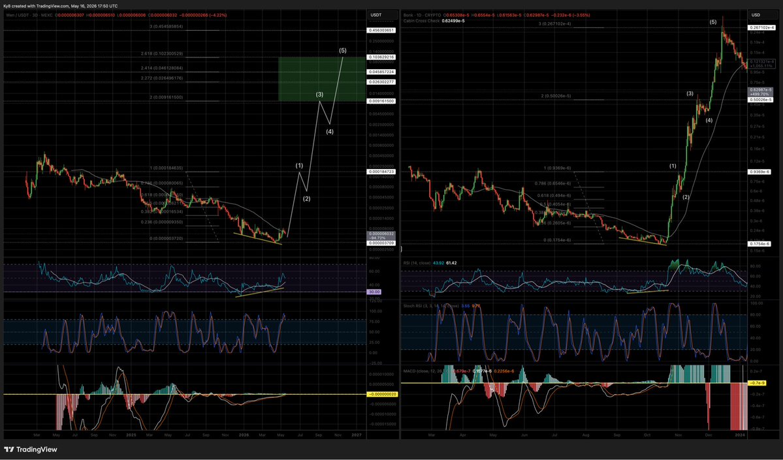Click the yellow -0.7e-9 MACD label on Bonk chart
The image size is (783, 460).
[x=757, y=383]
